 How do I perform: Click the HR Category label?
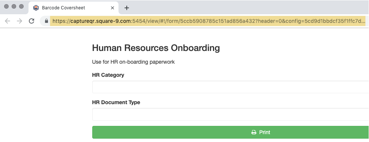pos(108,75)
